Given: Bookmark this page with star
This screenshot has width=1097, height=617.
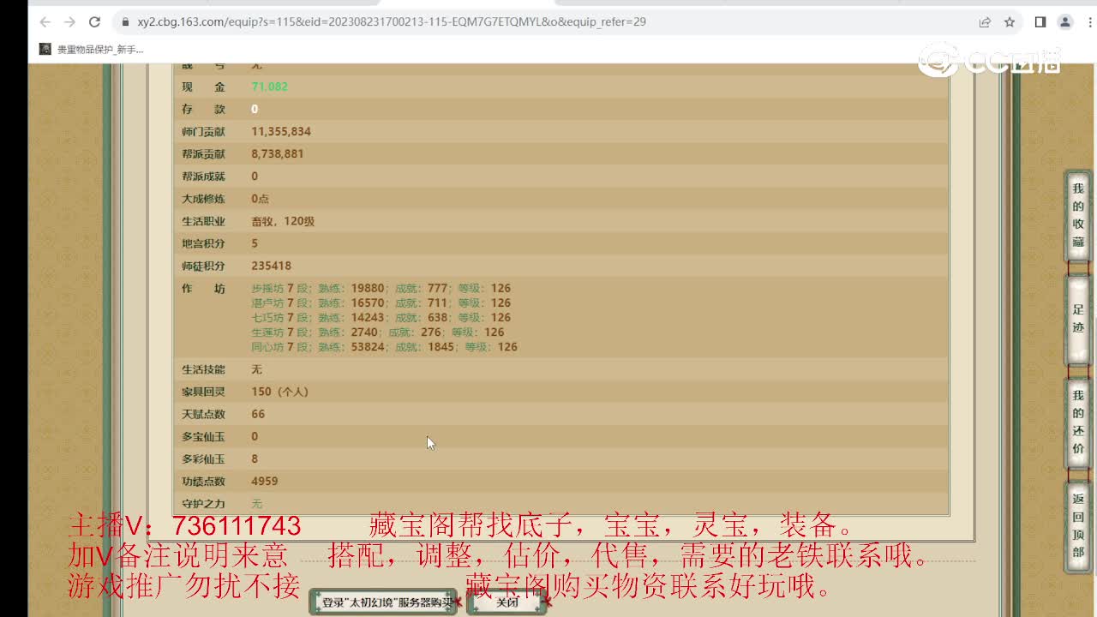Looking at the screenshot, I should click(x=1010, y=22).
